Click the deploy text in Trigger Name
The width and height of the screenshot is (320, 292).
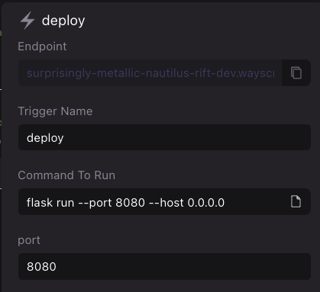coord(45,138)
